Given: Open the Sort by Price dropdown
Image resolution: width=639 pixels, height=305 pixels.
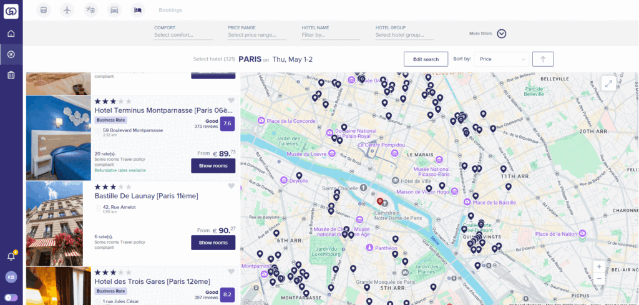Looking at the screenshot, I should 501,59.
